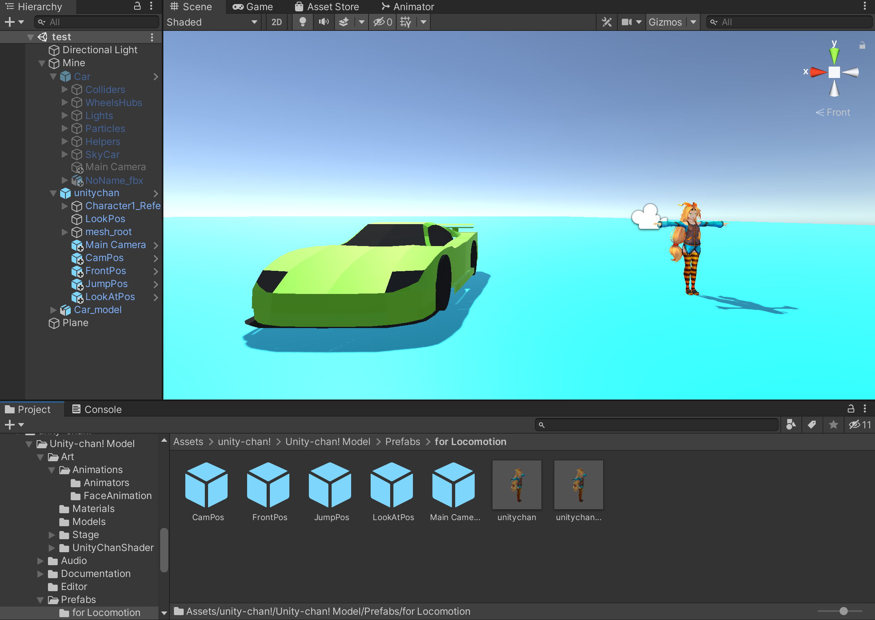Click the Search by Type icon
The width and height of the screenshot is (875, 620).
click(790, 425)
